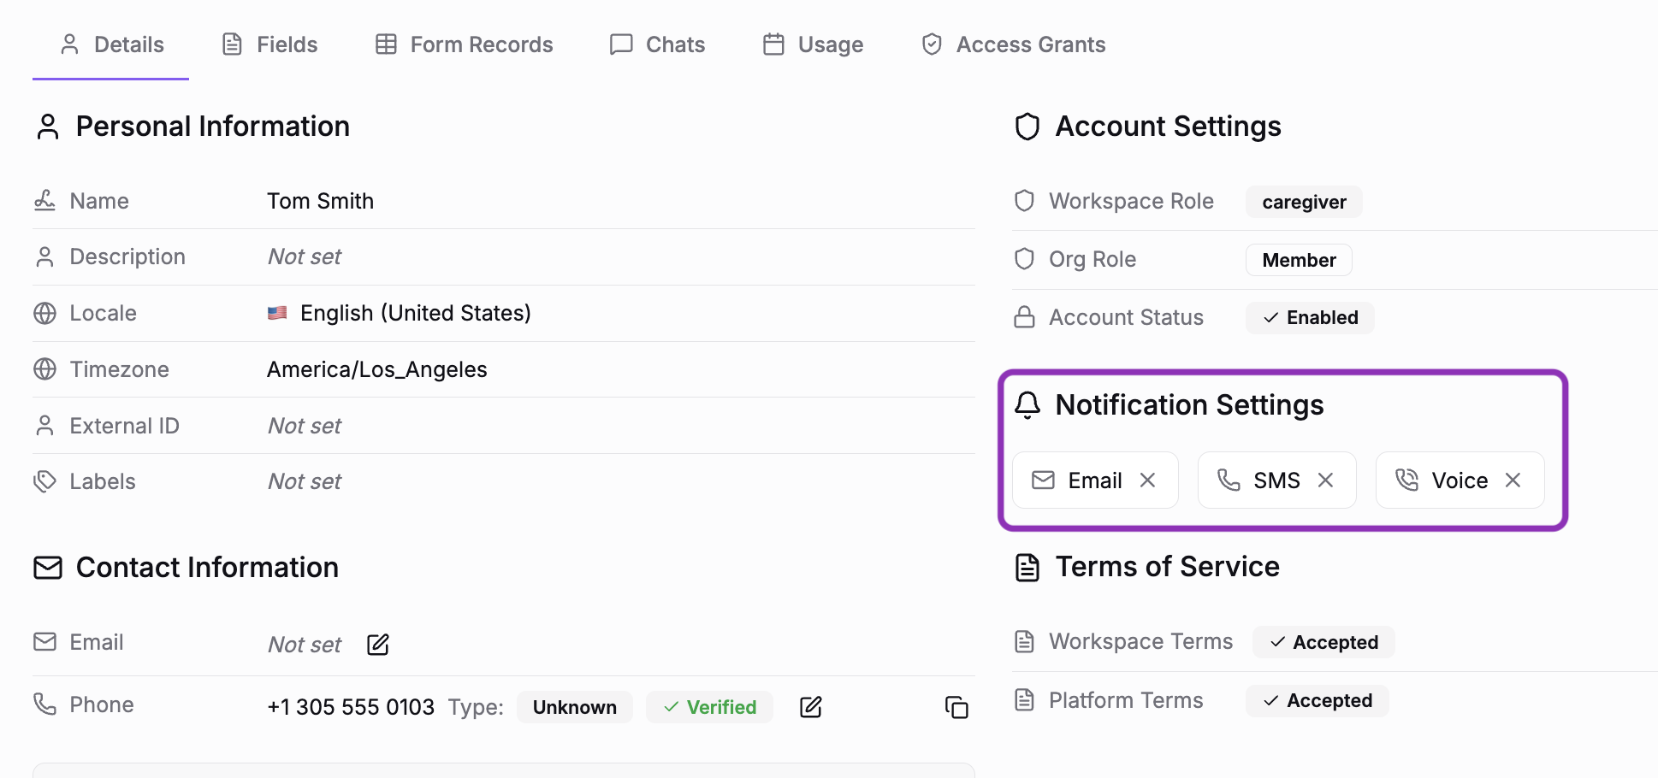This screenshot has height=778, width=1658.
Task: Open the Access Grants tab
Action: click(x=1012, y=44)
